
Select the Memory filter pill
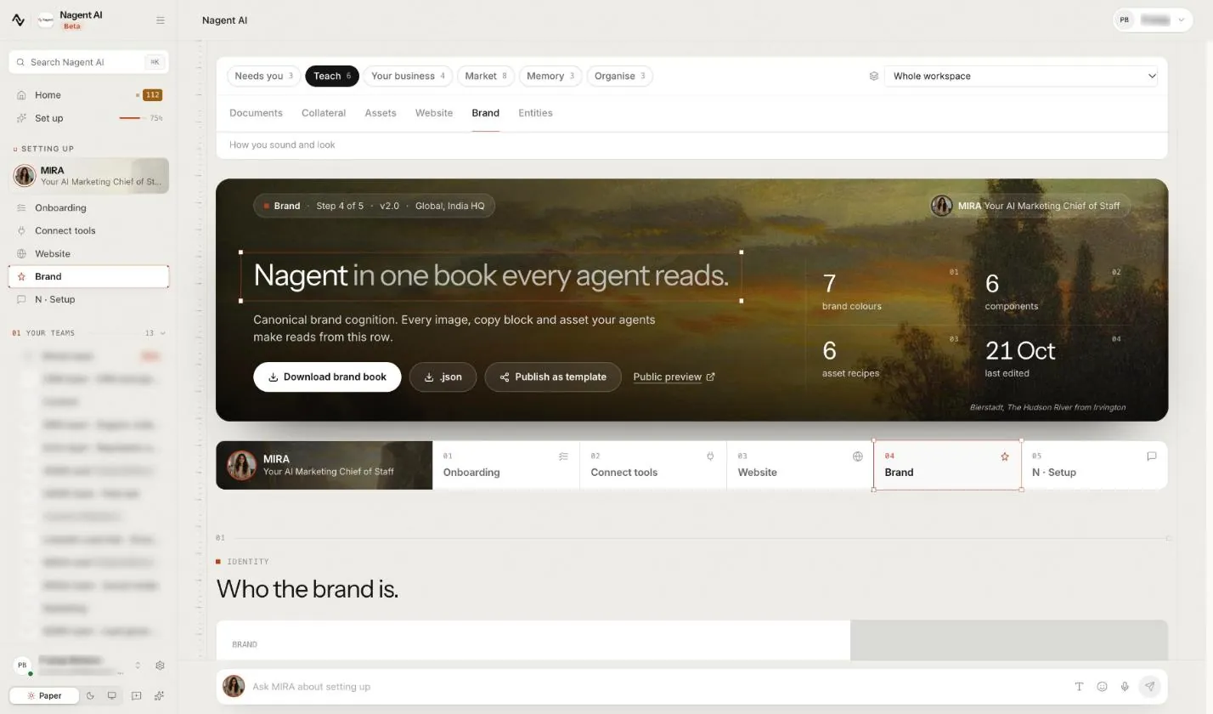(550, 76)
